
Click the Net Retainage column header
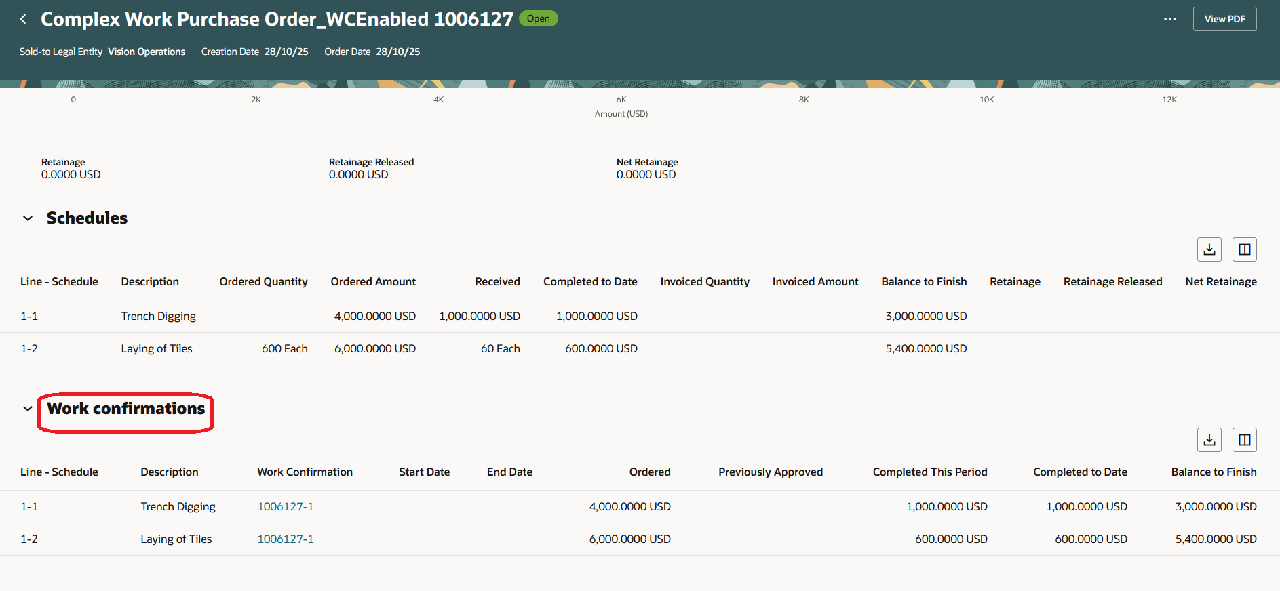pos(1221,281)
